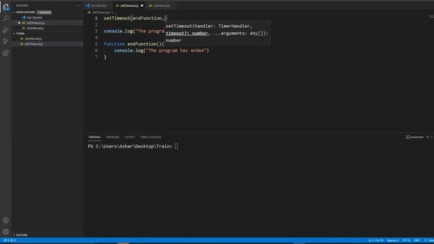Click Explorer panel more actions ellipsis

tap(77, 5)
